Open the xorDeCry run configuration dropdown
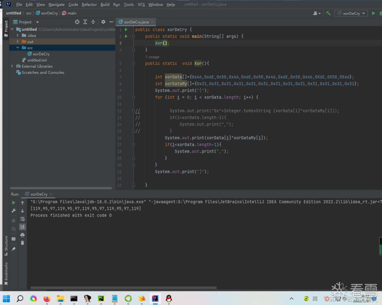 351,13
